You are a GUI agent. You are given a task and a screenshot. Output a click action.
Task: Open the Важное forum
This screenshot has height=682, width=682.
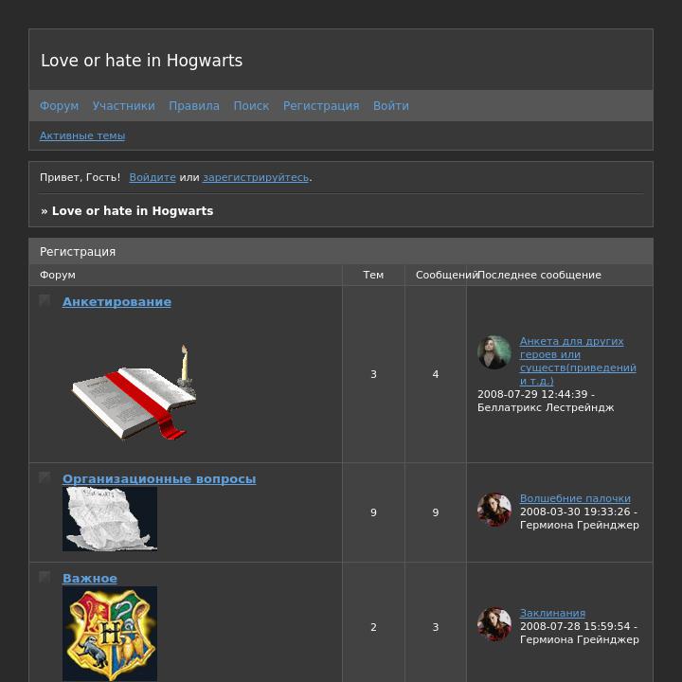pos(90,578)
